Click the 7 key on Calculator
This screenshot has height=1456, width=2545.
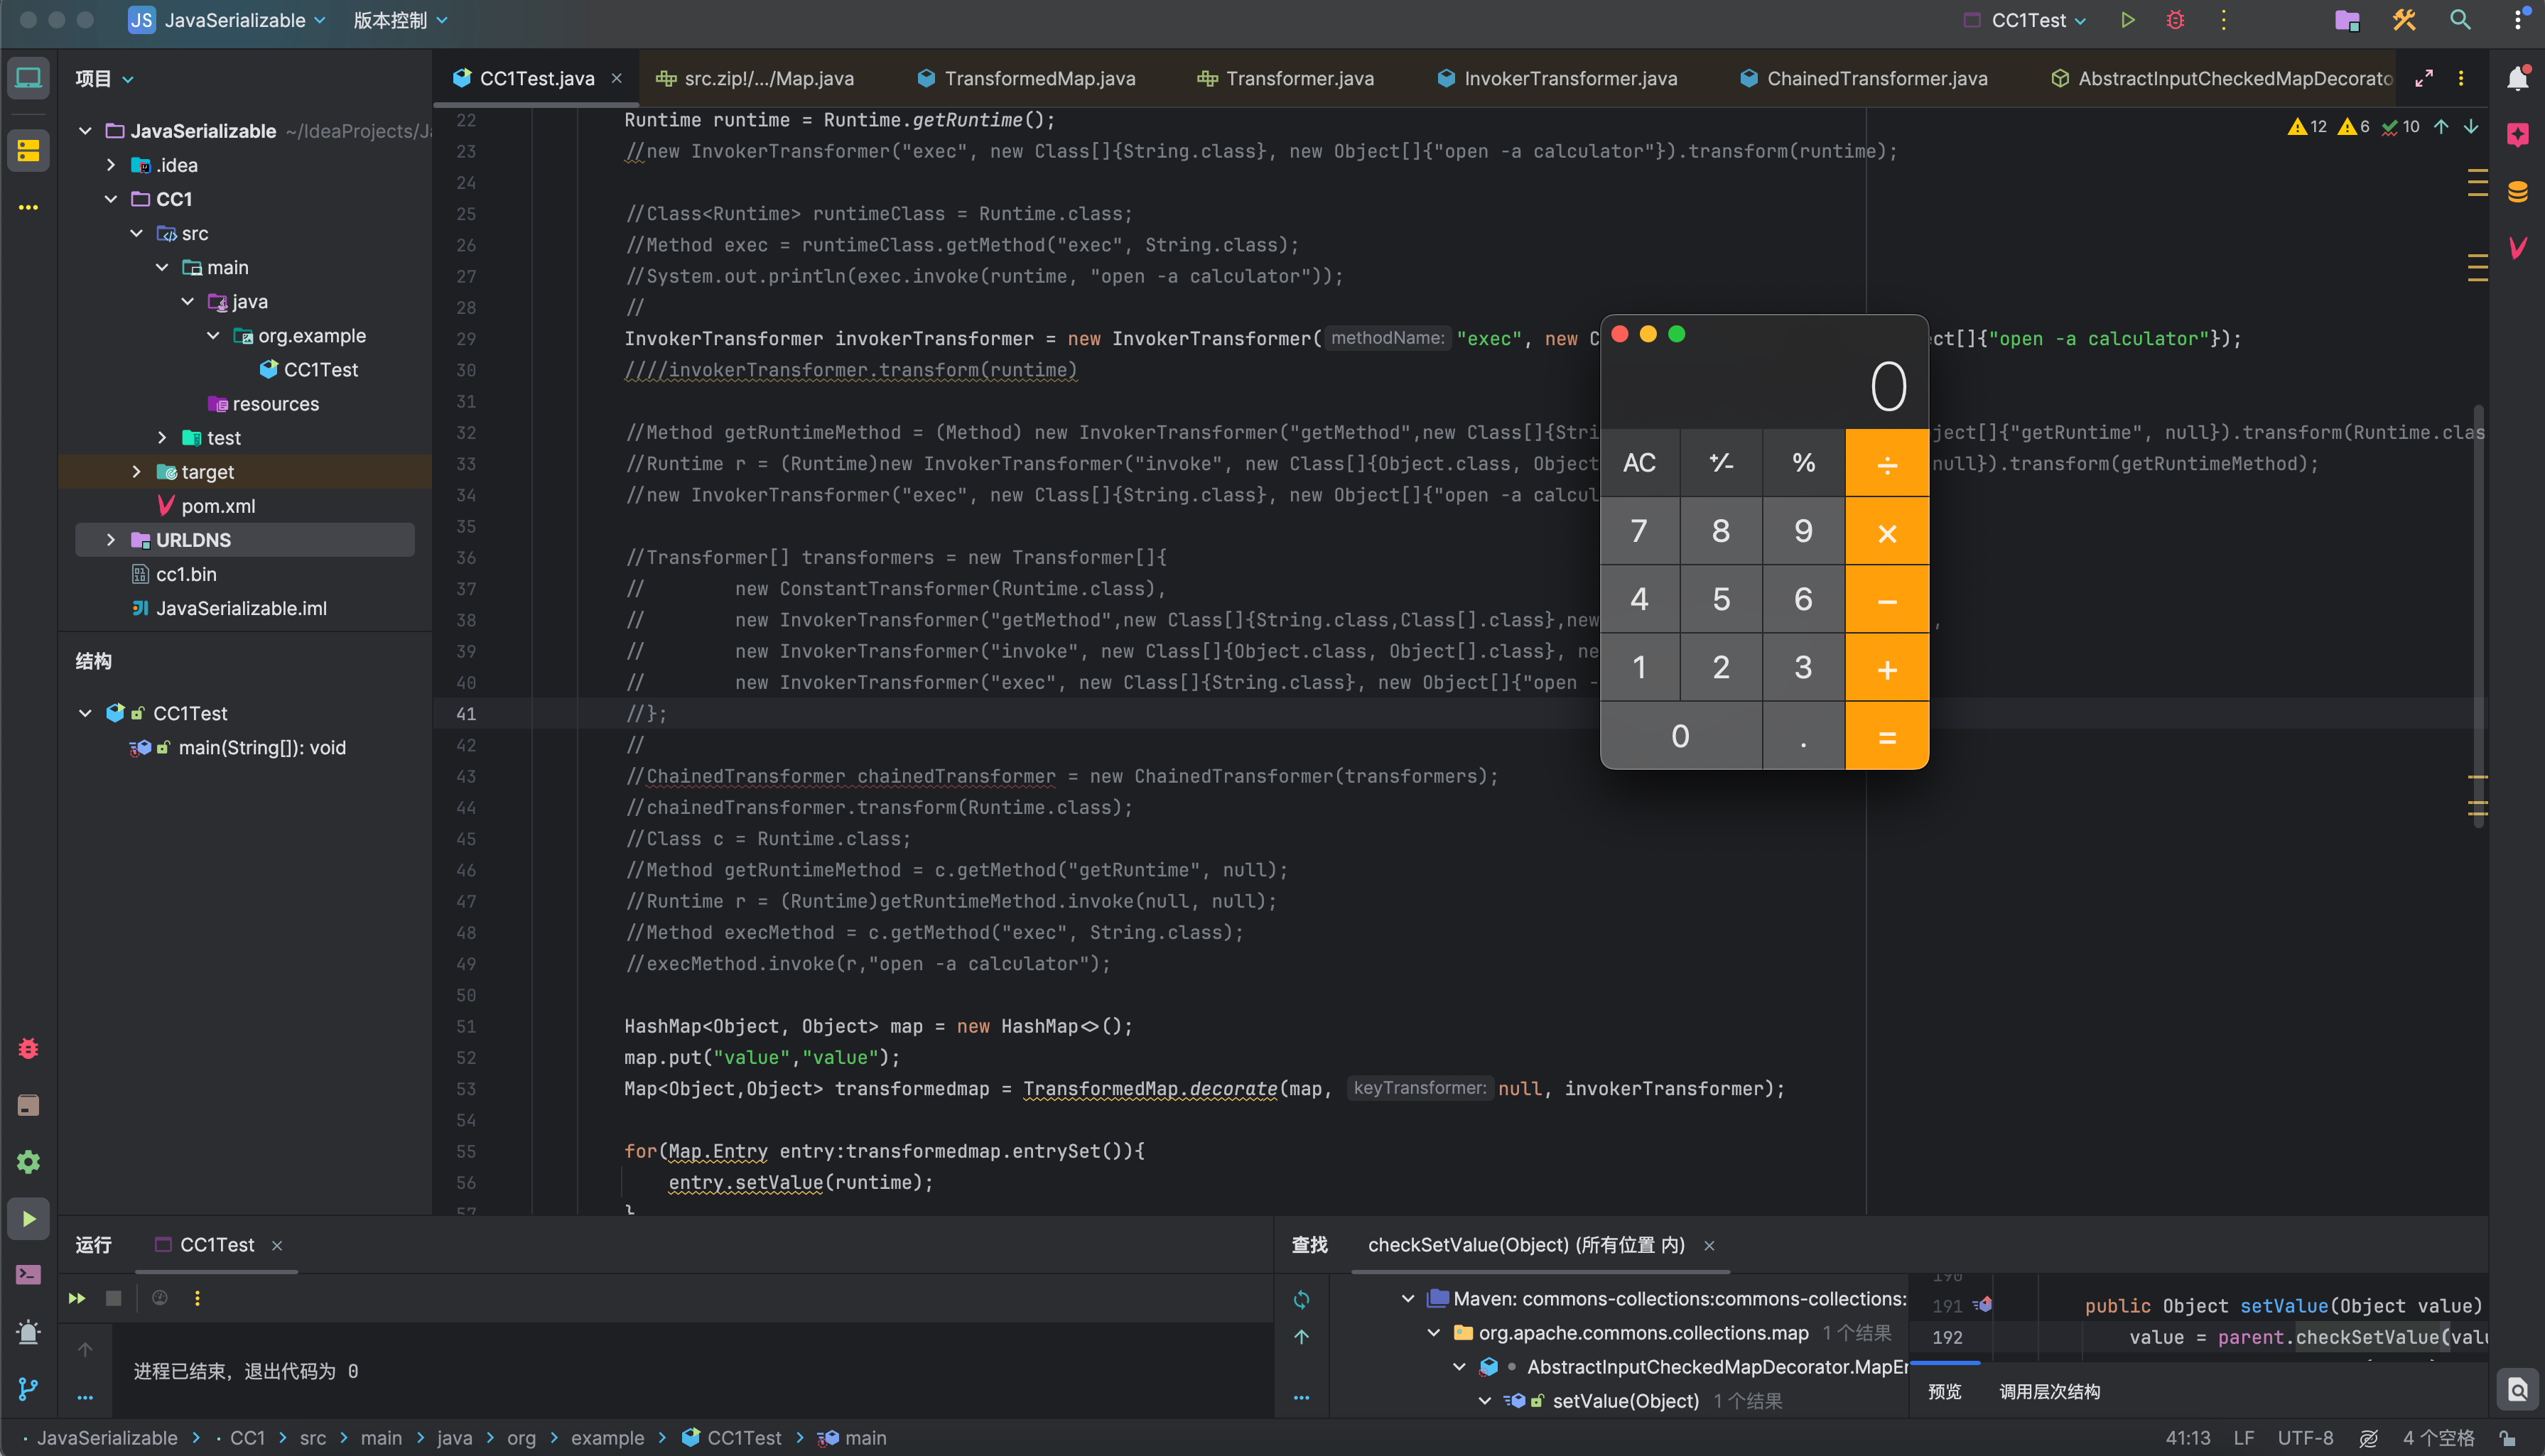coord(1638,531)
